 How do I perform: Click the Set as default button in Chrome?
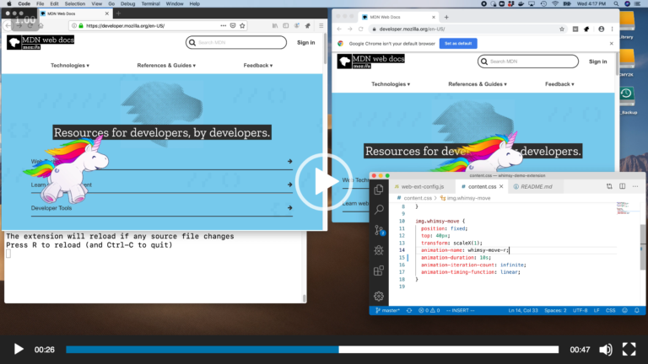tap(458, 43)
